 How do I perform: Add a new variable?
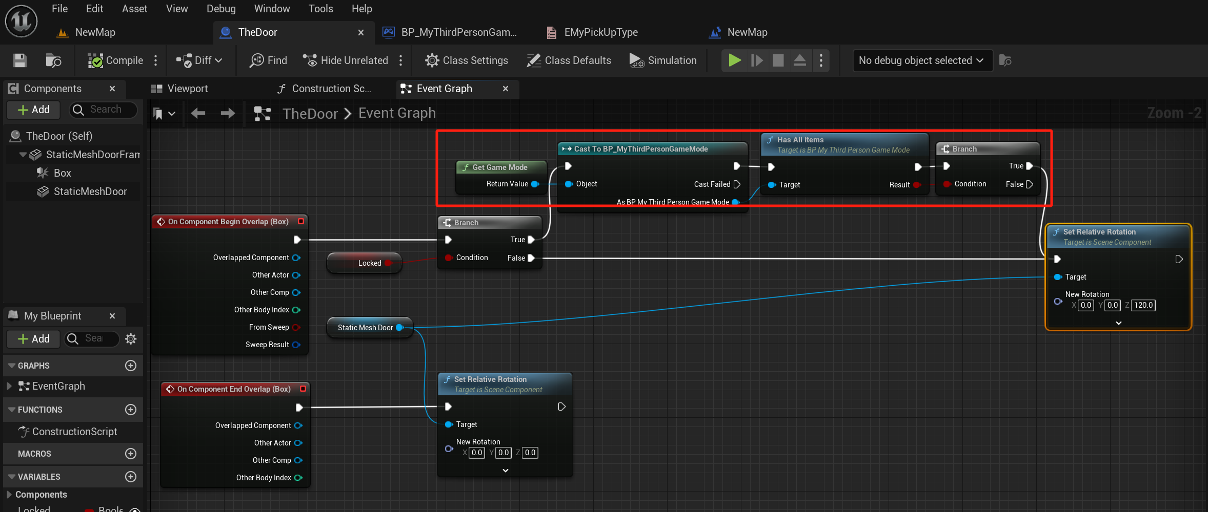coord(131,477)
